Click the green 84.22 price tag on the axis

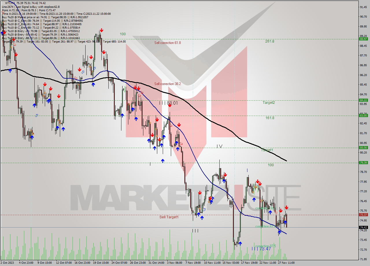[363, 100]
